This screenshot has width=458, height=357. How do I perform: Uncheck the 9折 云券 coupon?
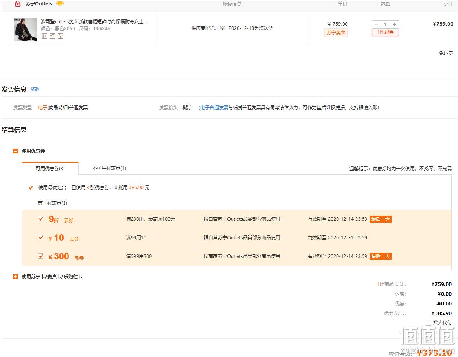(41, 219)
